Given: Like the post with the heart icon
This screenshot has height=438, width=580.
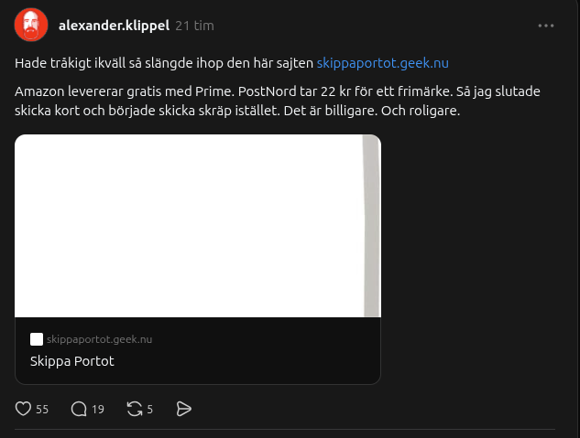Looking at the screenshot, I should coord(25,409).
